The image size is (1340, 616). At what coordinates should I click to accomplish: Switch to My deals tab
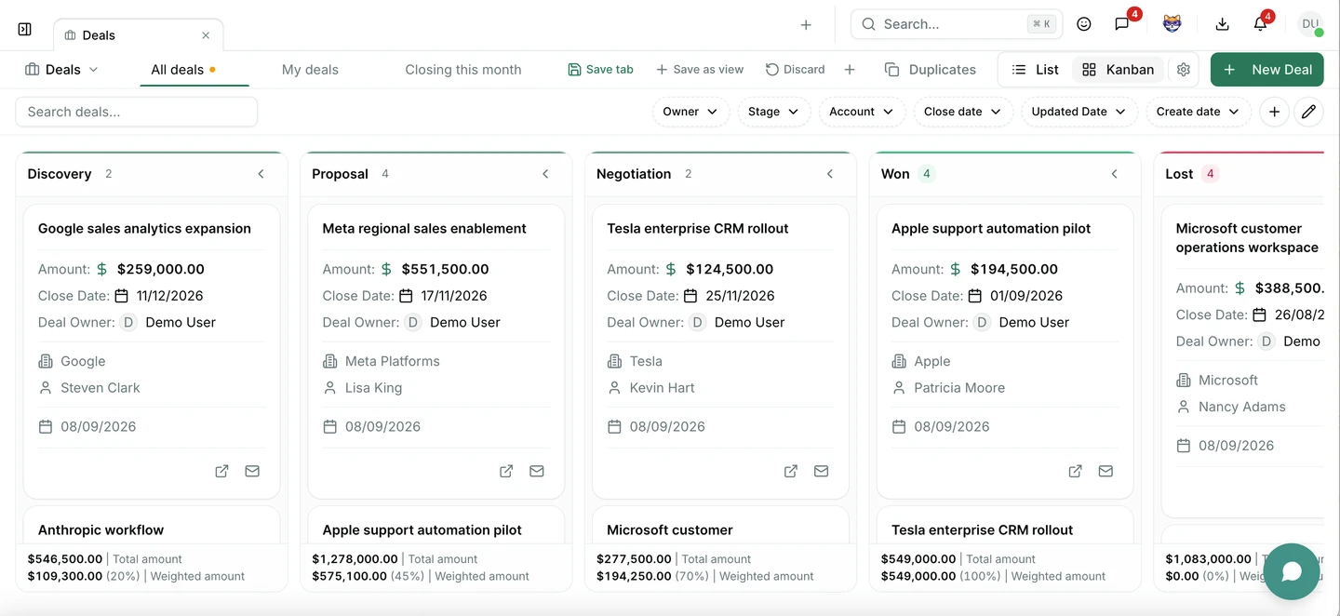310,70
